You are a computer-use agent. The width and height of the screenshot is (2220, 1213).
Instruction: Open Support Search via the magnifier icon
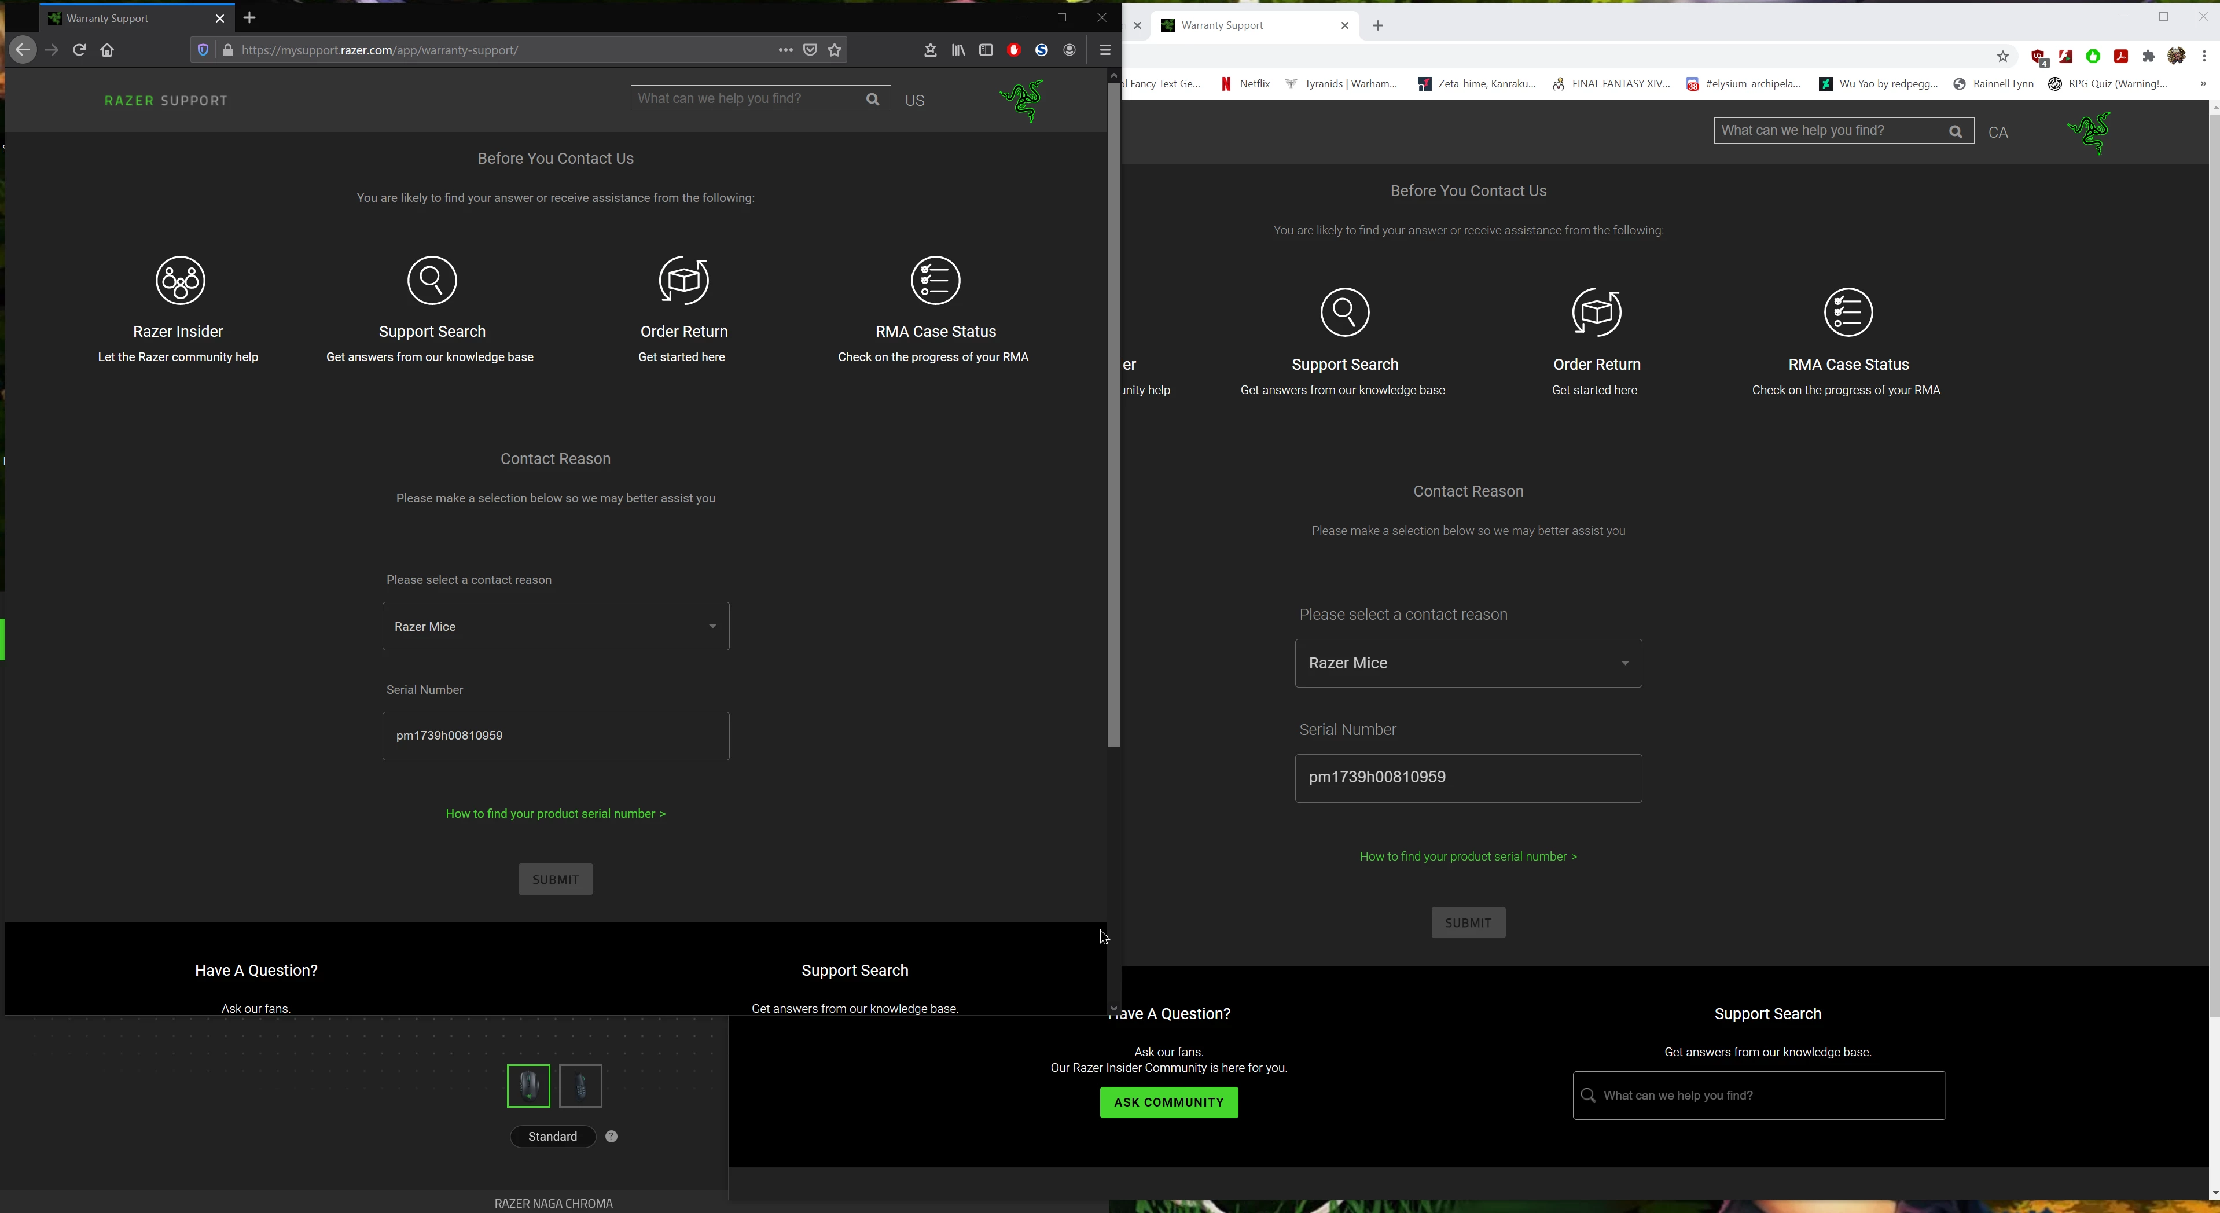point(432,280)
